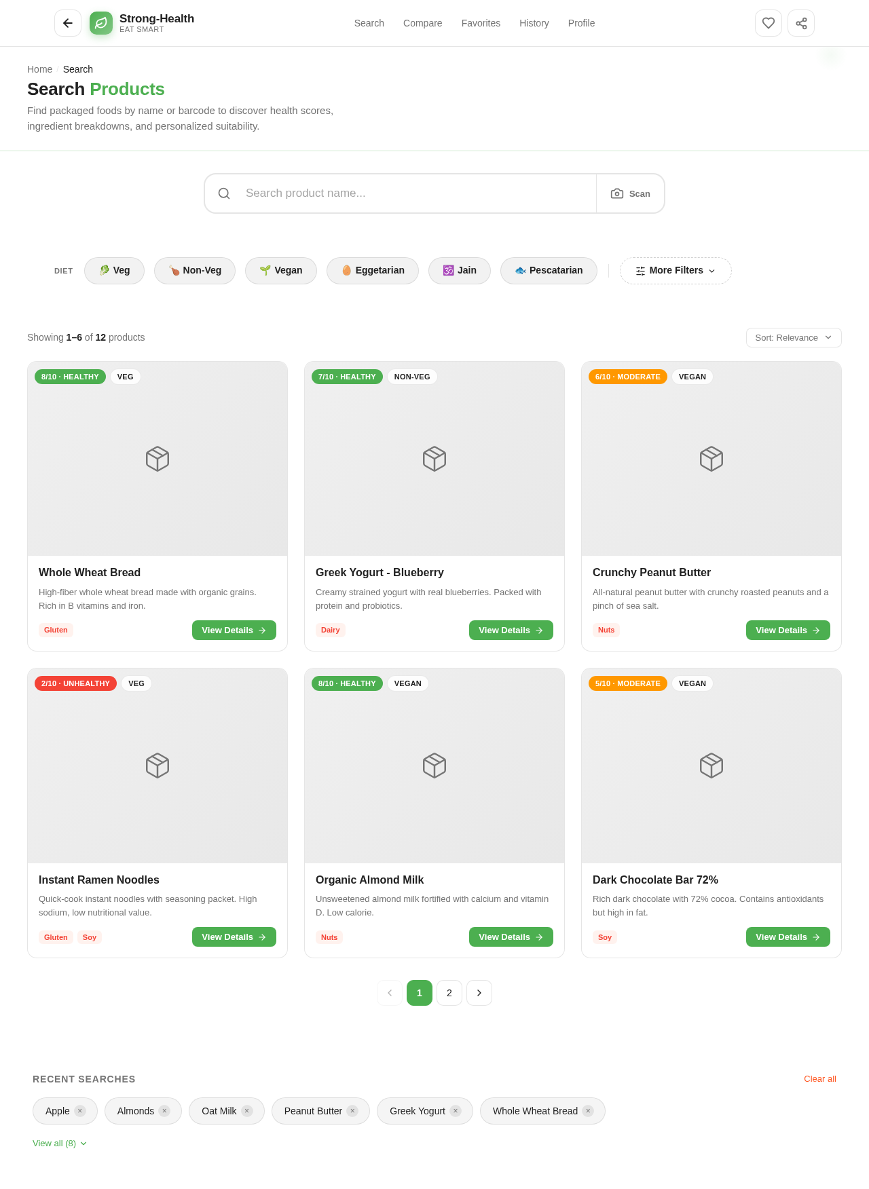View Details for Crunchy Peanut Butter
Image resolution: width=869 pixels, height=1189 pixels.
click(788, 630)
